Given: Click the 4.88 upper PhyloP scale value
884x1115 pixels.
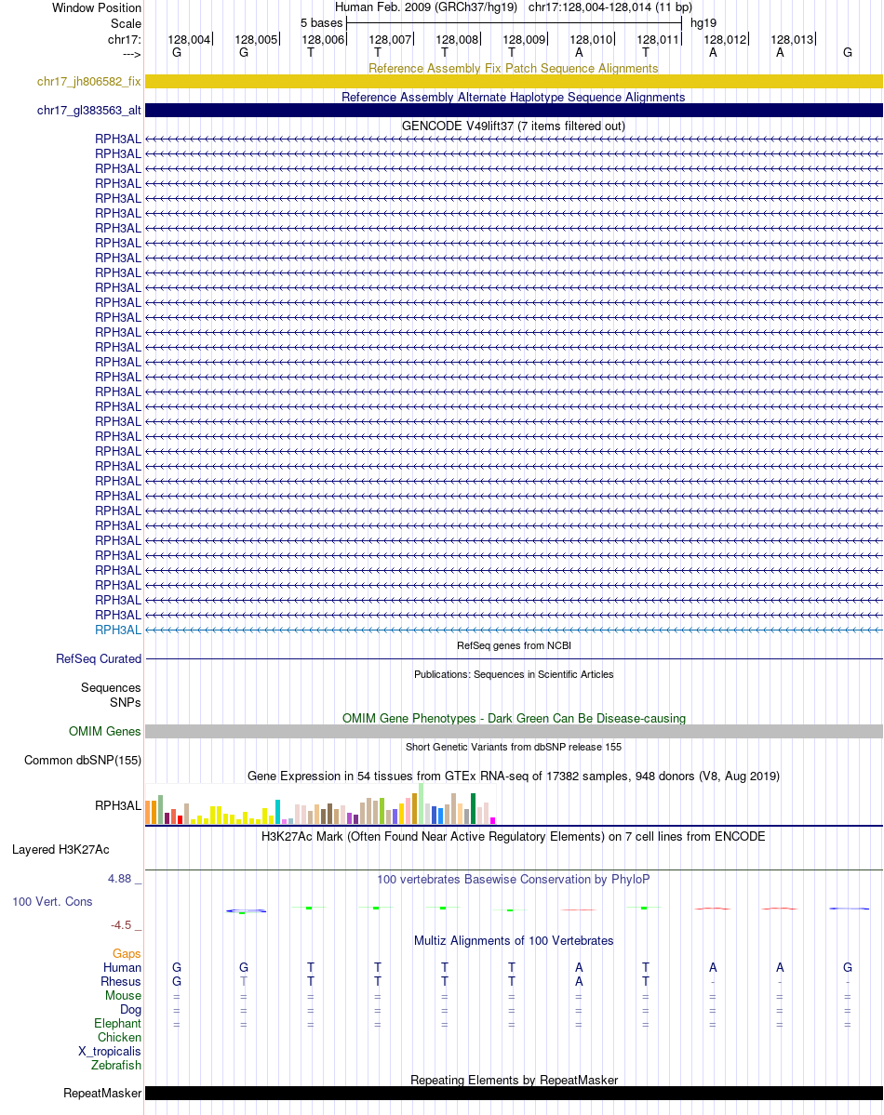Looking at the screenshot, I should [120, 879].
